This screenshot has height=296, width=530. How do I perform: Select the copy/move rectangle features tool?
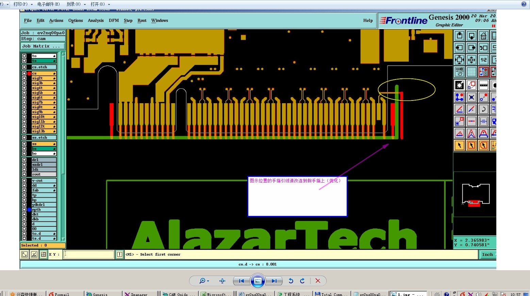(471, 85)
